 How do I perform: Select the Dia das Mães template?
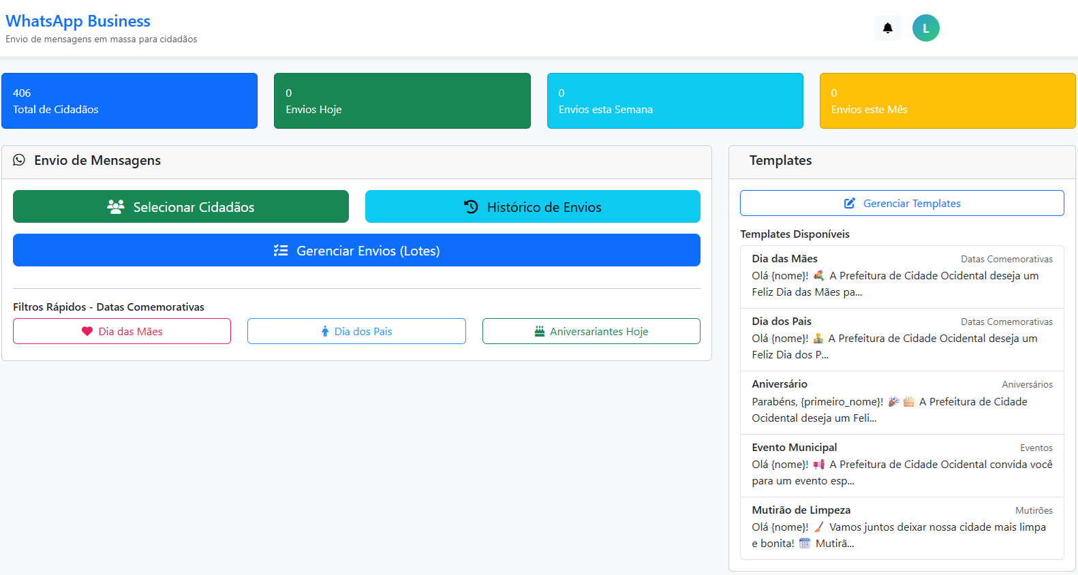click(x=902, y=276)
